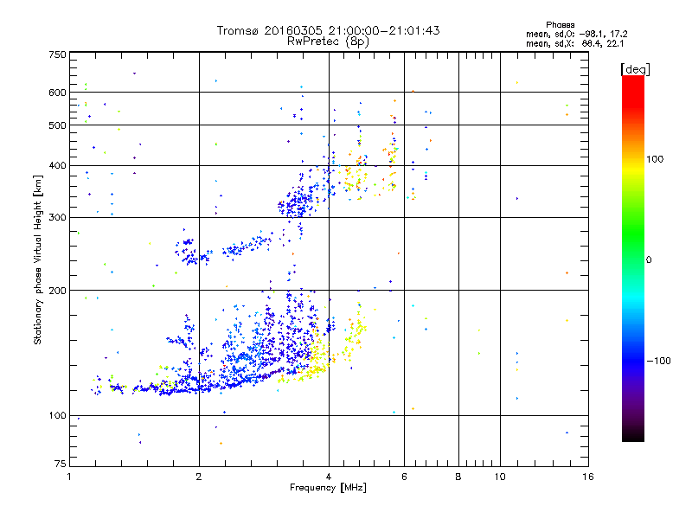The height and width of the screenshot is (519, 692).
Task: Click the 500 height axis label
Action: (57, 125)
